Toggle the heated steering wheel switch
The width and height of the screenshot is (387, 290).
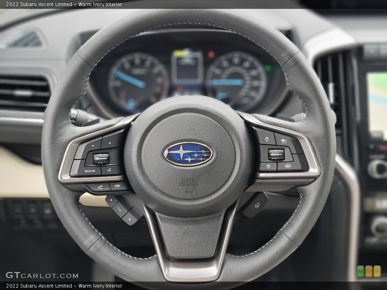[x=256, y=205]
